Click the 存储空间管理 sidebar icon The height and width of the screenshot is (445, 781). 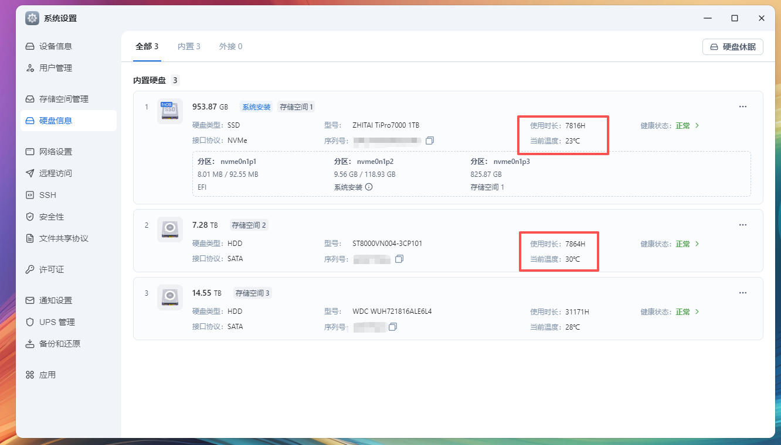pos(30,99)
